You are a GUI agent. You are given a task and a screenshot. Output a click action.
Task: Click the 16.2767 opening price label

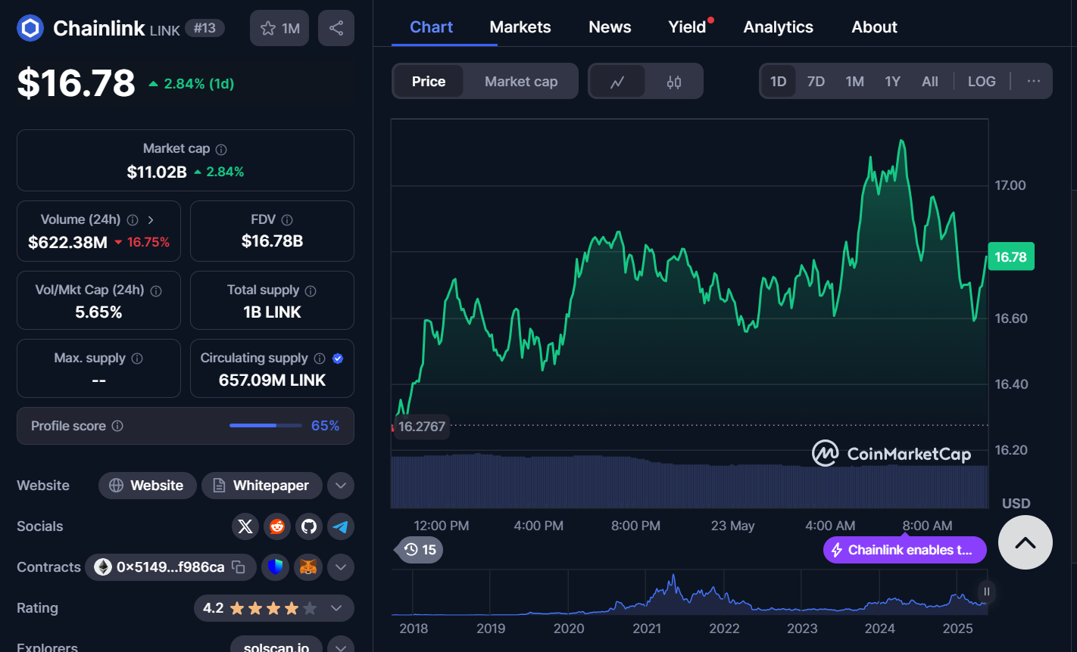click(x=421, y=427)
